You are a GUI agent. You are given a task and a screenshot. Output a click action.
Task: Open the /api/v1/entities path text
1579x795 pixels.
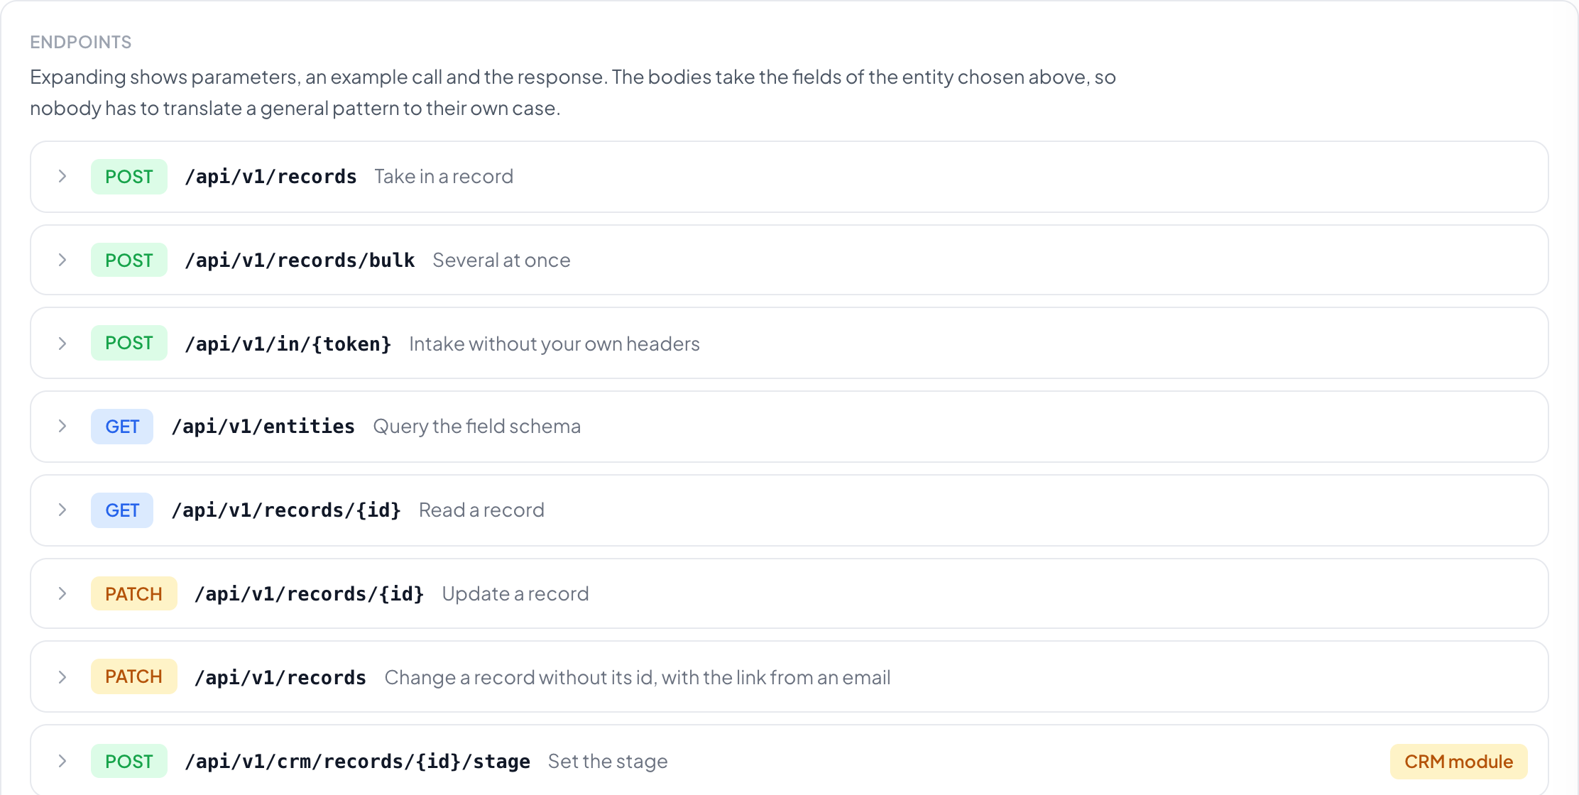[263, 427]
